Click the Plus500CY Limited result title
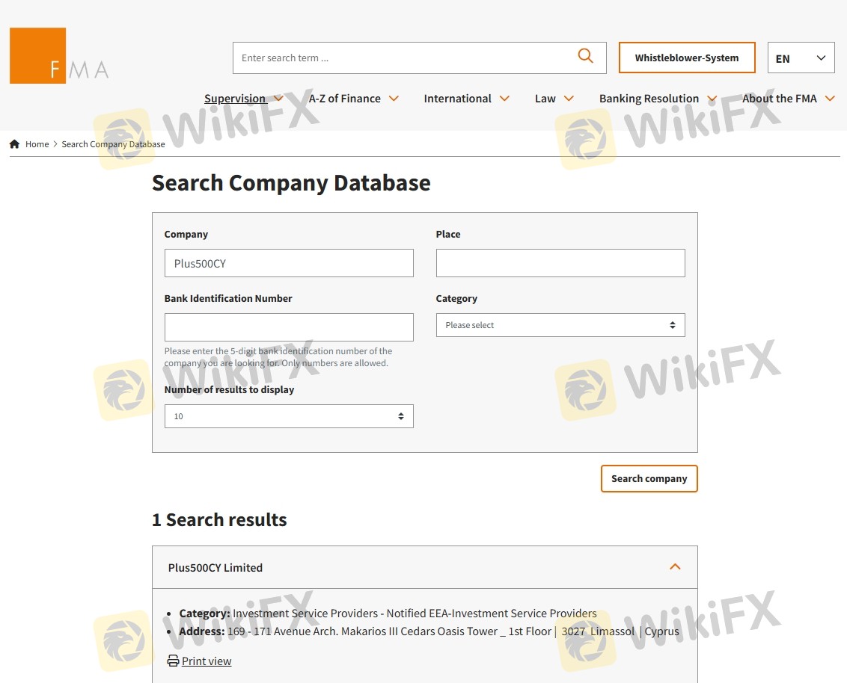The height and width of the screenshot is (683, 847). click(215, 568)
